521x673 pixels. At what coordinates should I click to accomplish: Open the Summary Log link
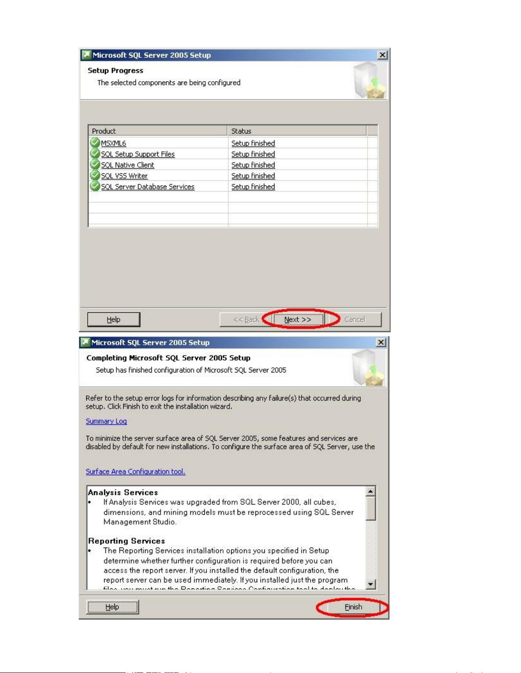click(x=106, y=421)
